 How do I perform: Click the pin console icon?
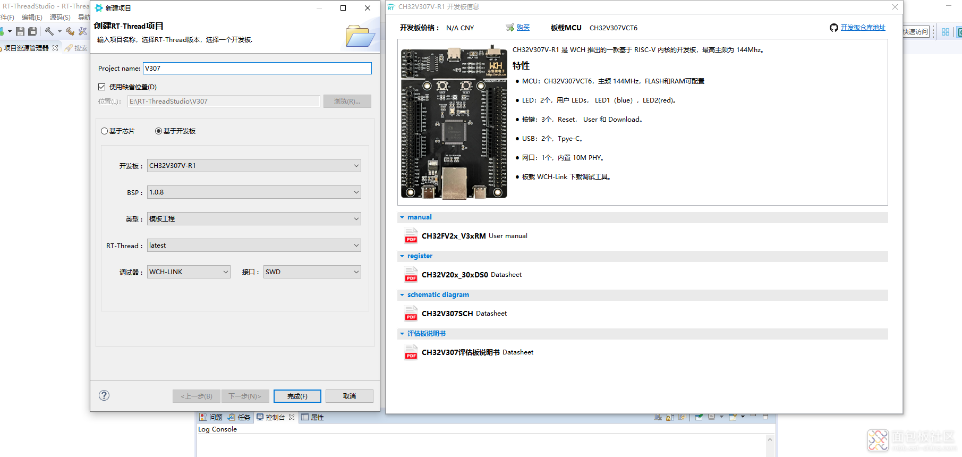click(699, 417)
